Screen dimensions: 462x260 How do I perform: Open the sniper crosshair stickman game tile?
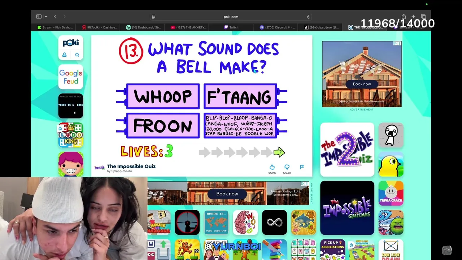187,222
